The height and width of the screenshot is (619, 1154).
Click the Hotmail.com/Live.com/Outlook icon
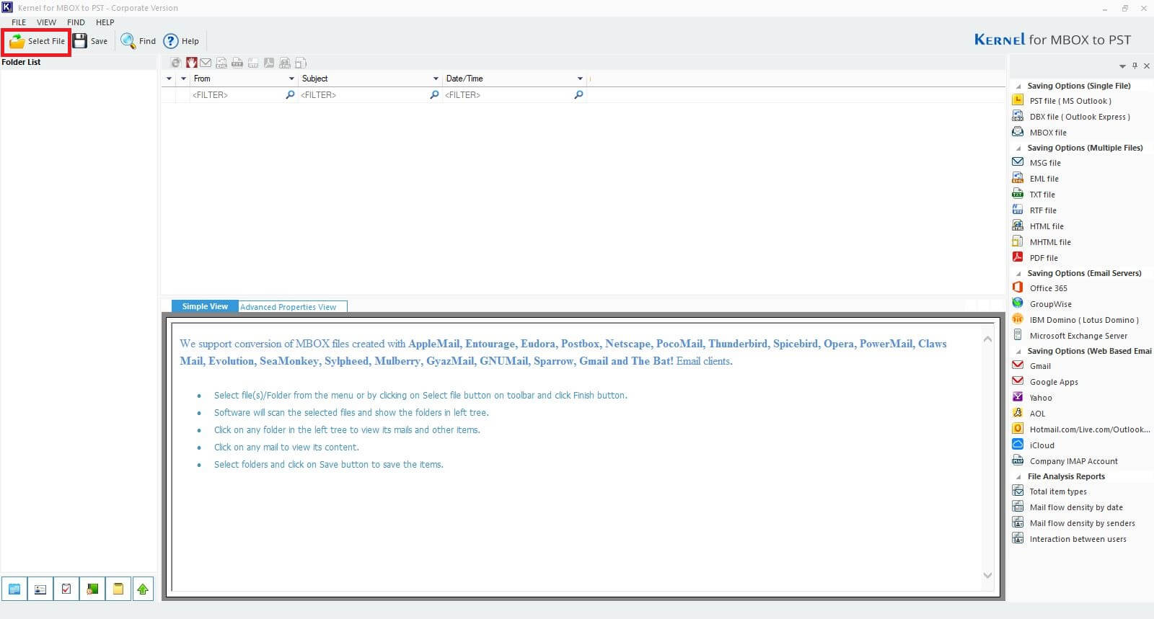tap(1018, 429)
